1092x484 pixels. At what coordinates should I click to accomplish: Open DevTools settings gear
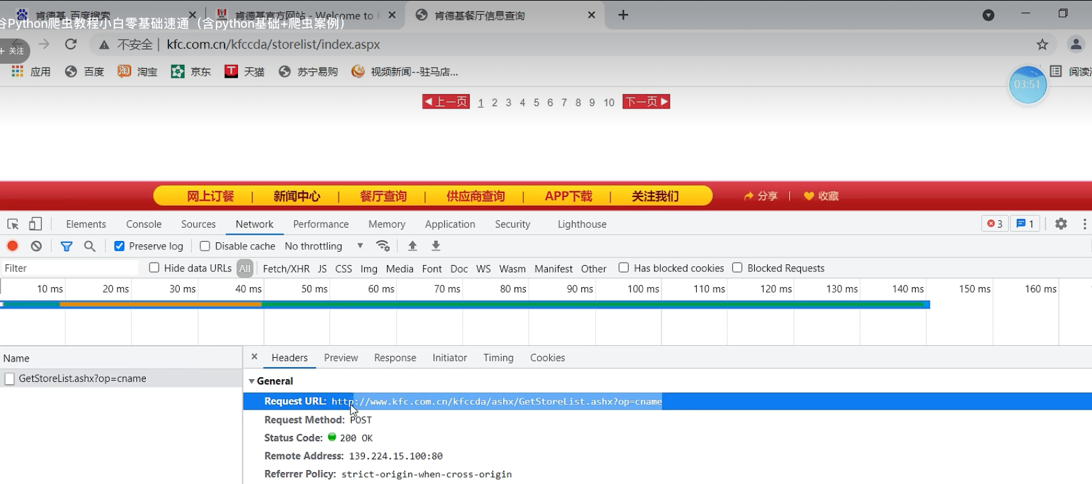pyautogui.click(x=1061, y=224)
